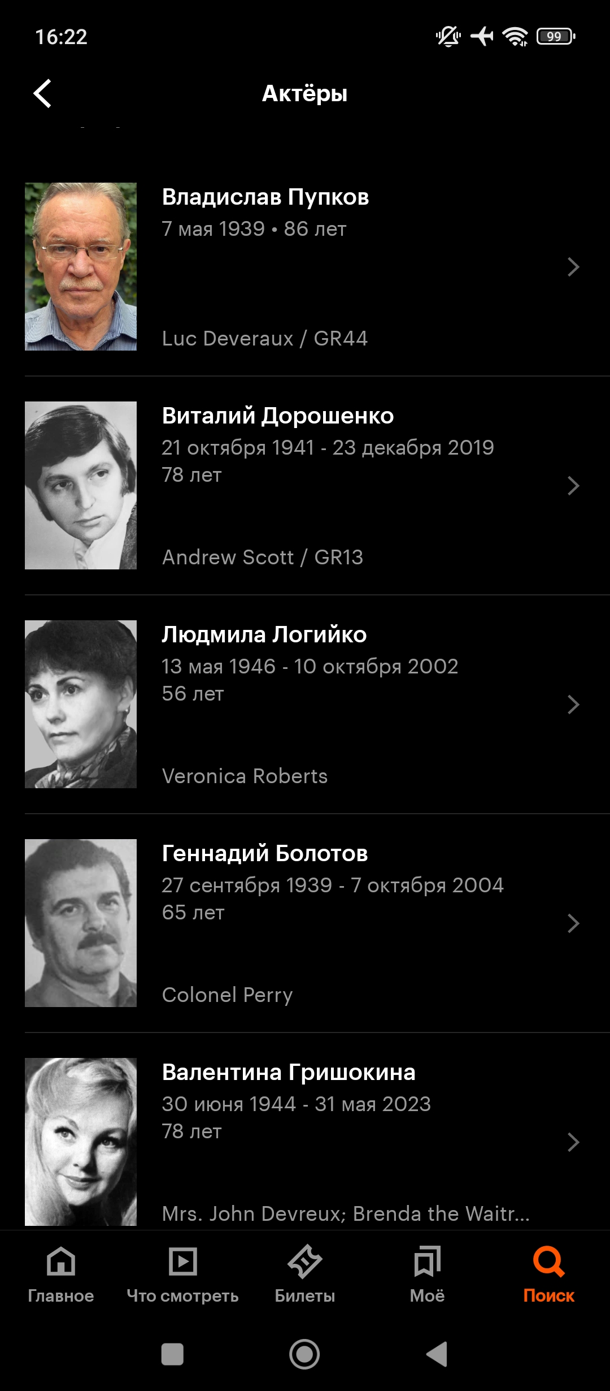Tap the Android home circle button
The image size is (610, 1391).
click(x=304, y=1354)
